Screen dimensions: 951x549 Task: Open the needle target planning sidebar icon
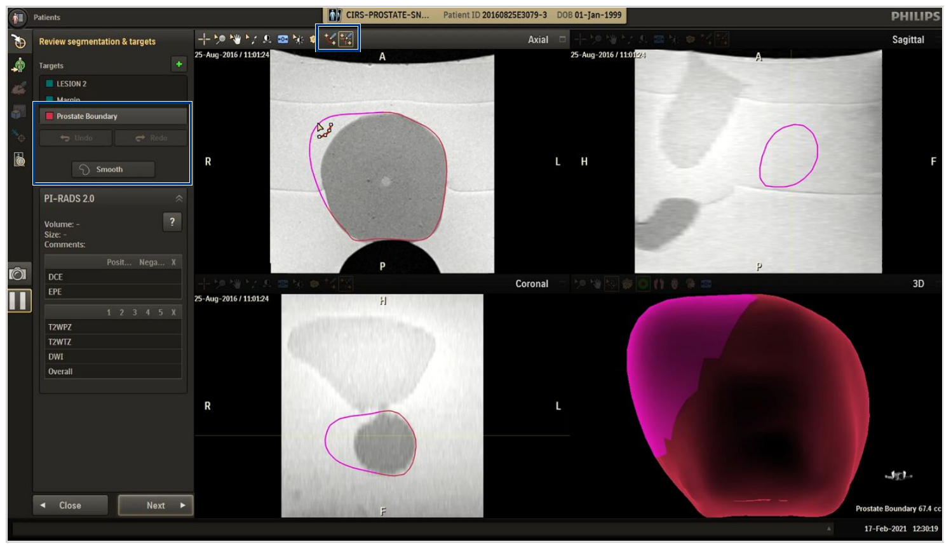pyautogui.click(x=19, y=135)
